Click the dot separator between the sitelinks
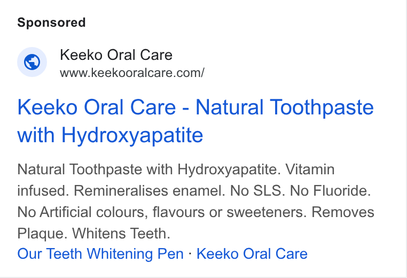The width and height of the screenshot is (407, 278). [x=190, y=253]
